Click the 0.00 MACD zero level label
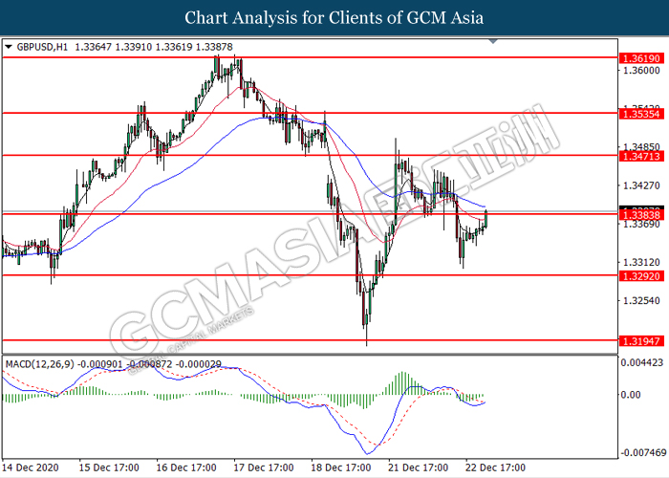669x478 pixels. point(631,395)
